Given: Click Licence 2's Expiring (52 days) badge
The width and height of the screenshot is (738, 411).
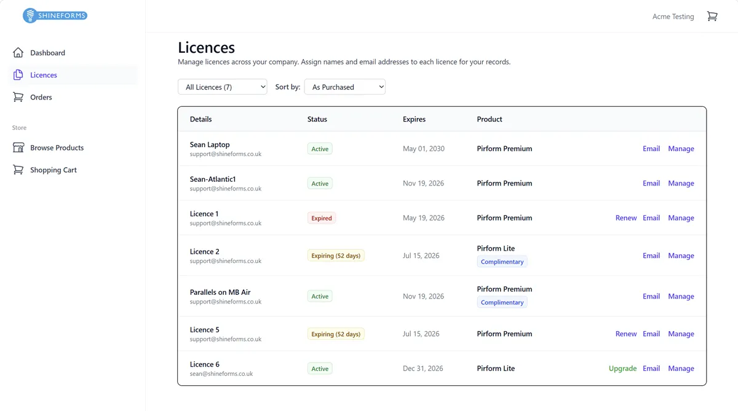Looking at the screenshot, I should pyautogui.click(x=336, y=256).
